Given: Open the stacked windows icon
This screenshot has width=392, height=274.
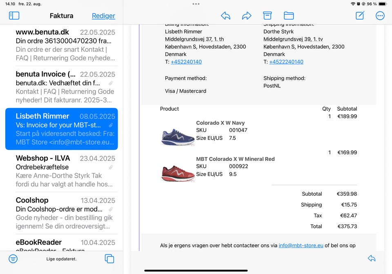Looking at the screenshot, I should pyautogui.click(x=109, y=259).
